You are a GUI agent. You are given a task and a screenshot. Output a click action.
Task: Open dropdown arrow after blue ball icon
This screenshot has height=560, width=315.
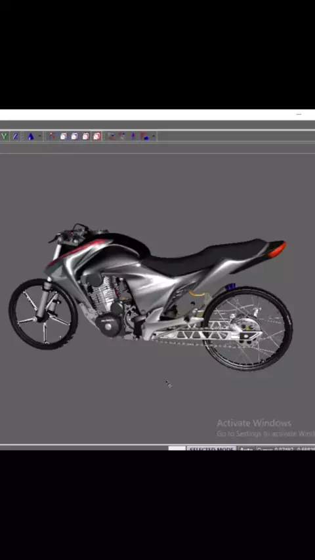(x=154, y=136)
